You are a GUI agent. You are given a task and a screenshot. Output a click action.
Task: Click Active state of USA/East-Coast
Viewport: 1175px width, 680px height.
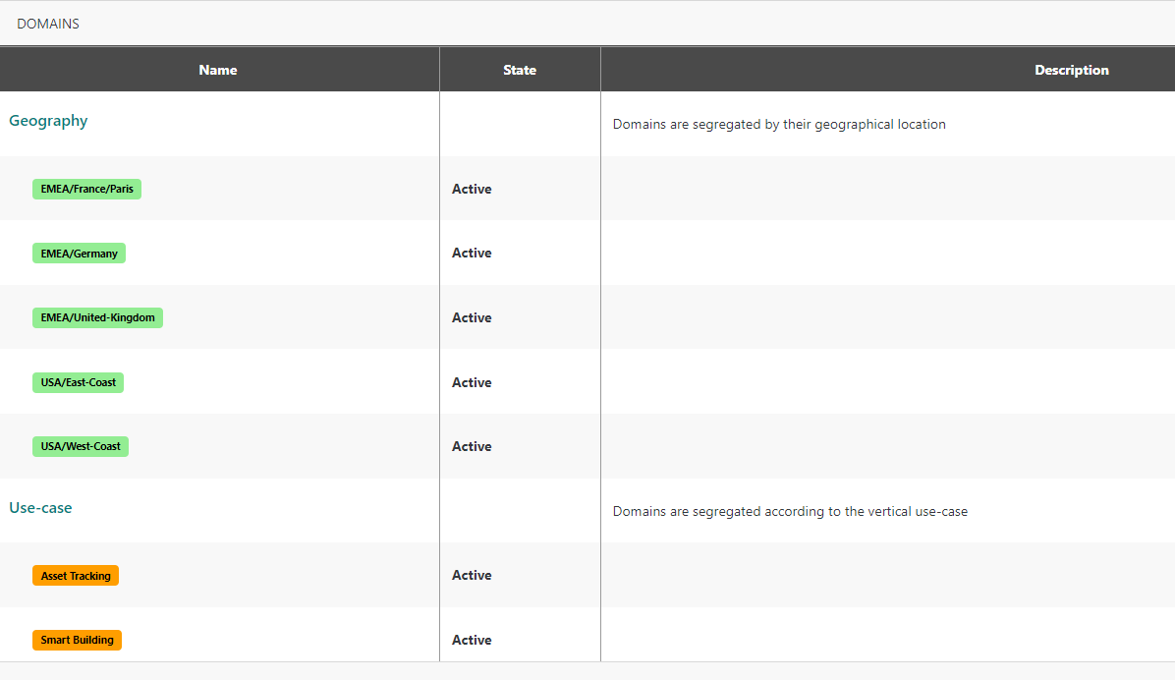click(472, 382)
